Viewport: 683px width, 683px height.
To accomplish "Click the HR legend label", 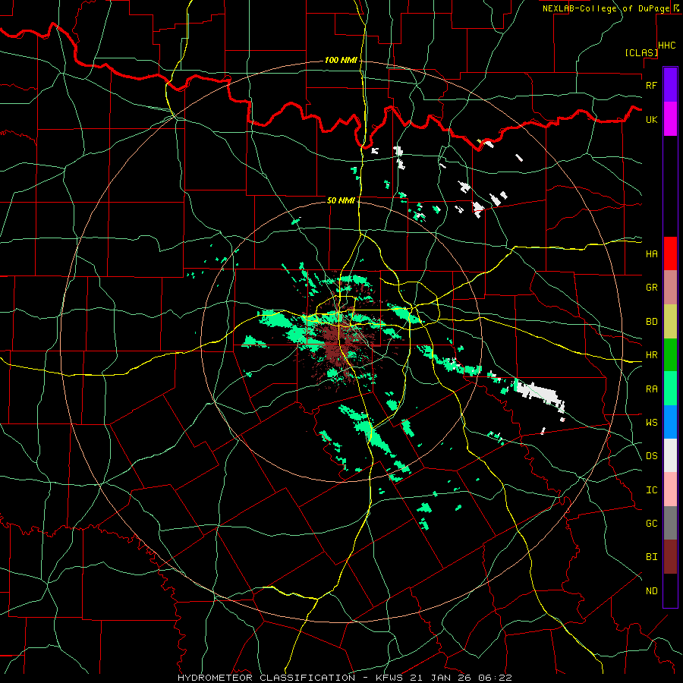I will [x=651, y=355].
